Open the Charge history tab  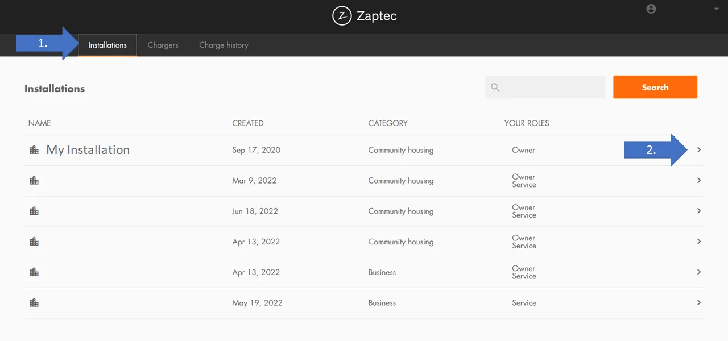click(224, 45)
